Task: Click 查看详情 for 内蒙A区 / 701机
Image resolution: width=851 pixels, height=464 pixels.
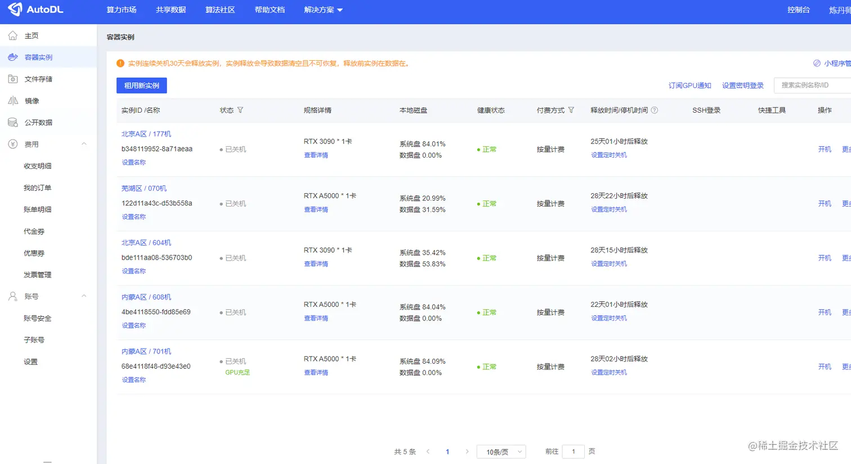Action: [x=316, y=372]
